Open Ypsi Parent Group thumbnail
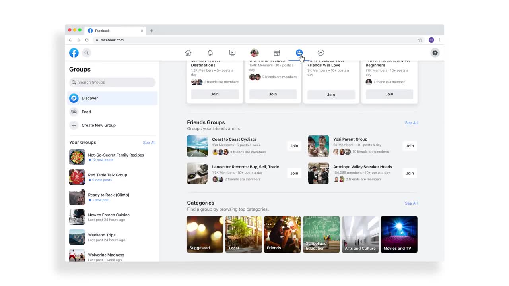Screen dimensions: 509x286 319,146
